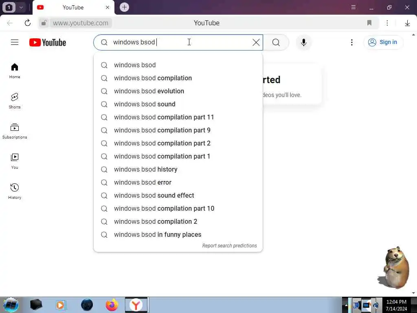The width and height of the screenshot is (417, 313).
Task: Open a new tab with plus button
Action: pyautogui.click(x=124, y=7)
